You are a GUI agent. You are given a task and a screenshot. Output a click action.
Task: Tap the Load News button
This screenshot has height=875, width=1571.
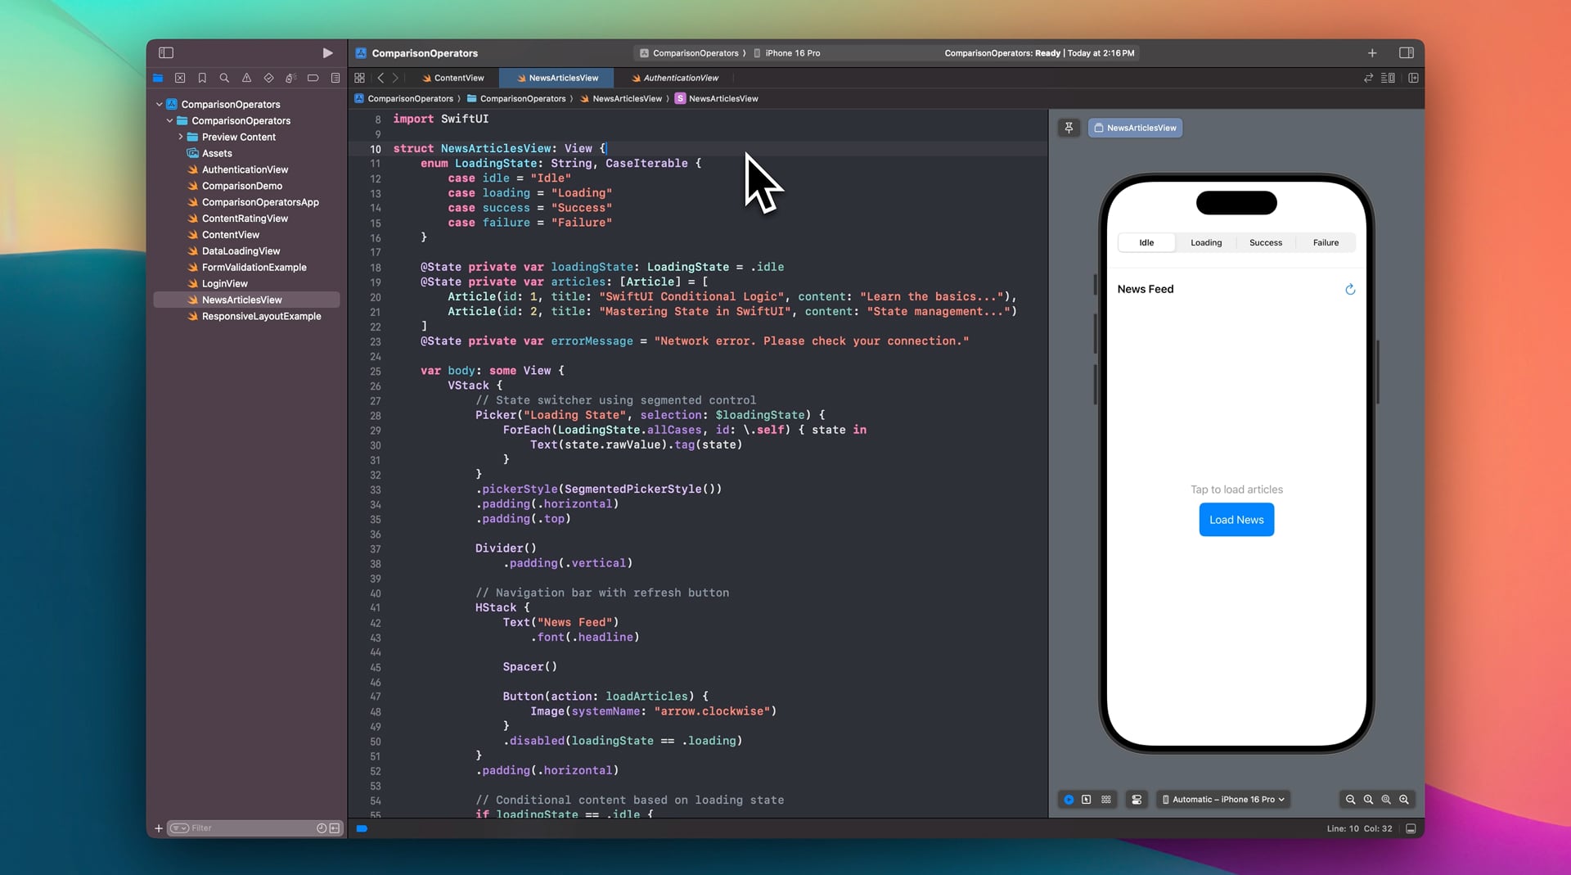pos(1236,520)
